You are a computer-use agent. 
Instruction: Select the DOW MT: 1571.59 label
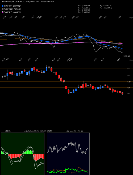coord(13,9)
